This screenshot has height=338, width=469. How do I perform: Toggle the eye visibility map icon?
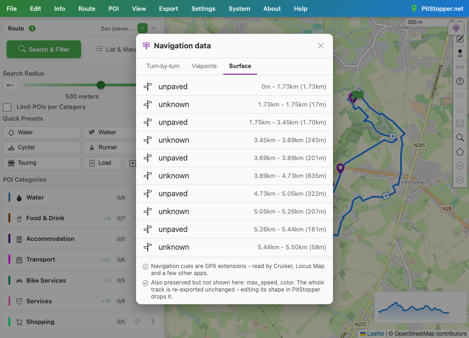460,95
